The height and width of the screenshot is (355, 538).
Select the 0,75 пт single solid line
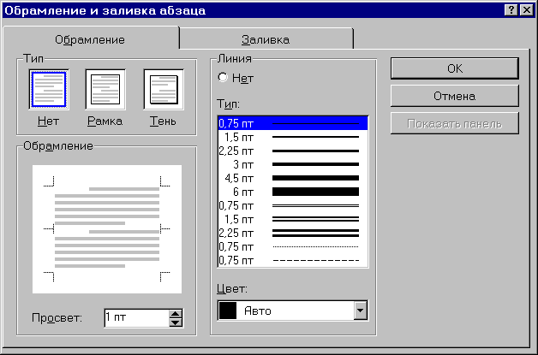click(293, 123)
